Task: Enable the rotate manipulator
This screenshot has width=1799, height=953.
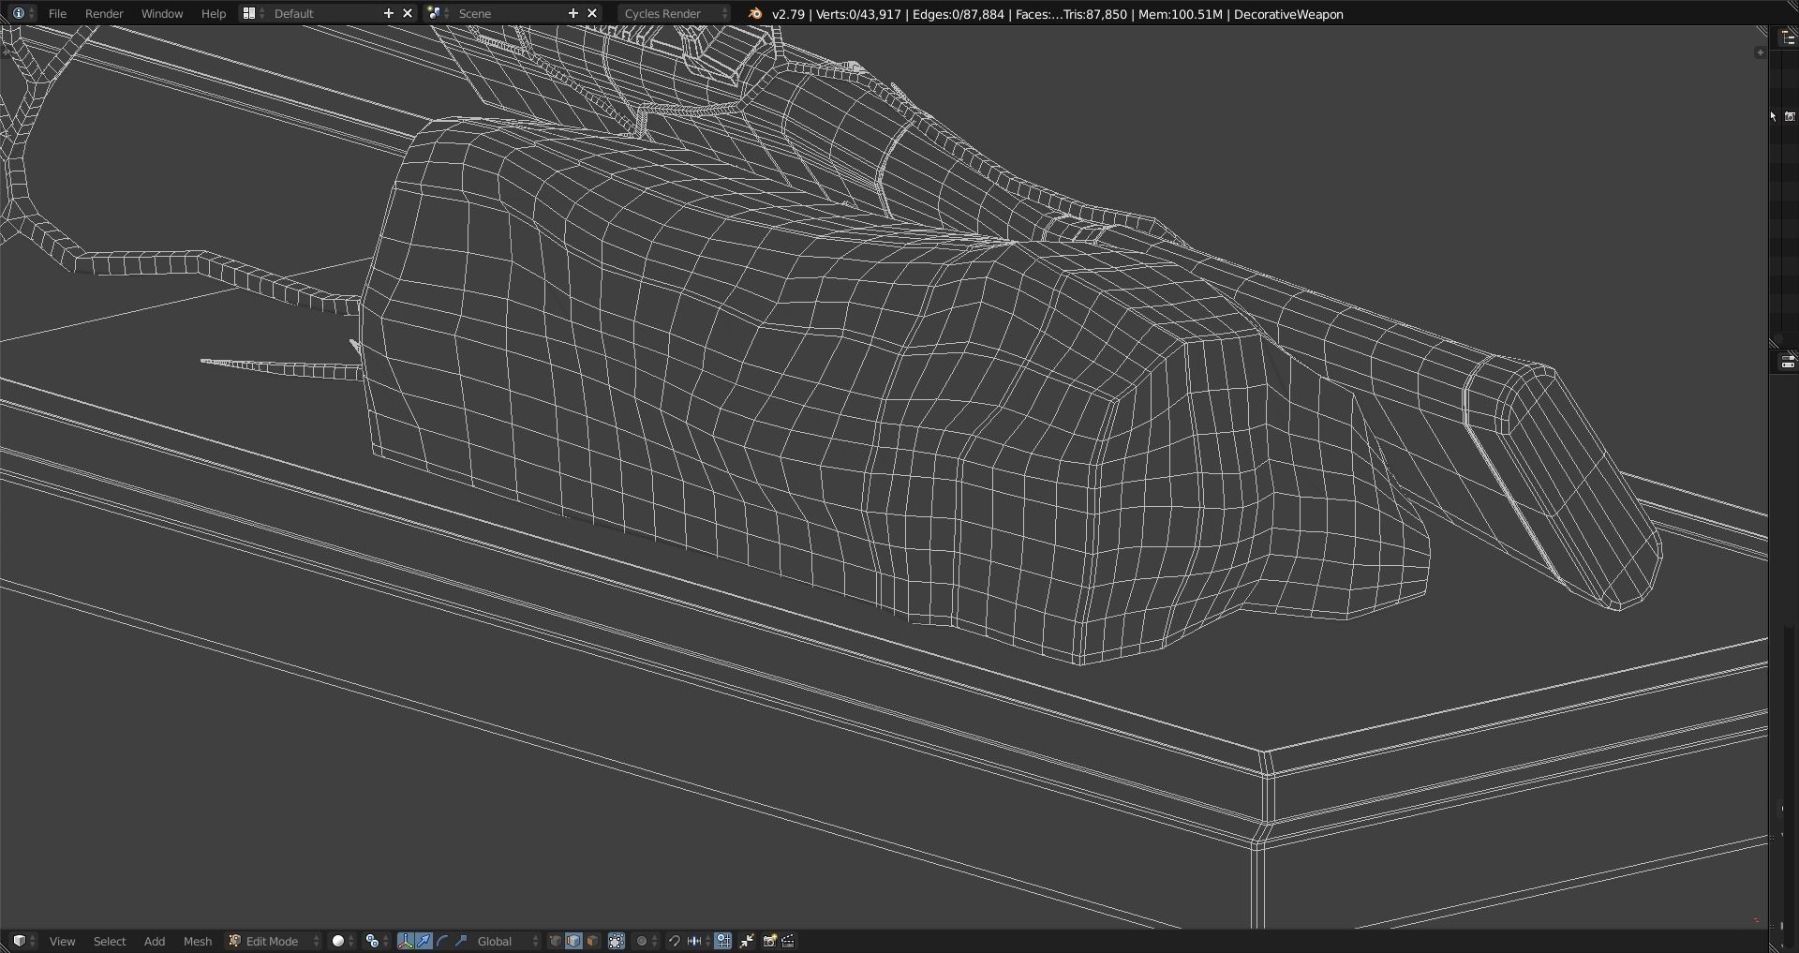Action: coord(442,941)
